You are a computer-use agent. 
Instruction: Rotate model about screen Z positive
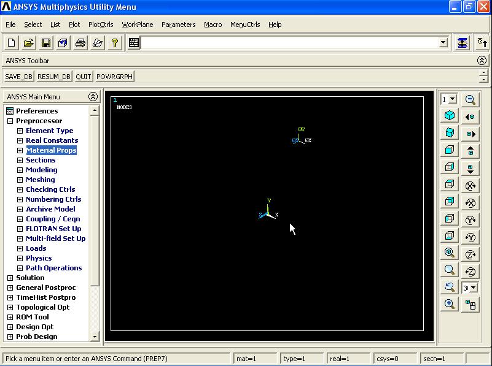point(470,255)
